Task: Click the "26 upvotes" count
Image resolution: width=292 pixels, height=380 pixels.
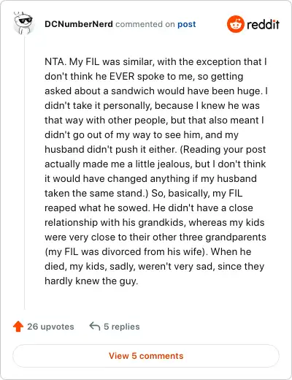Action: tap(50, 327)
